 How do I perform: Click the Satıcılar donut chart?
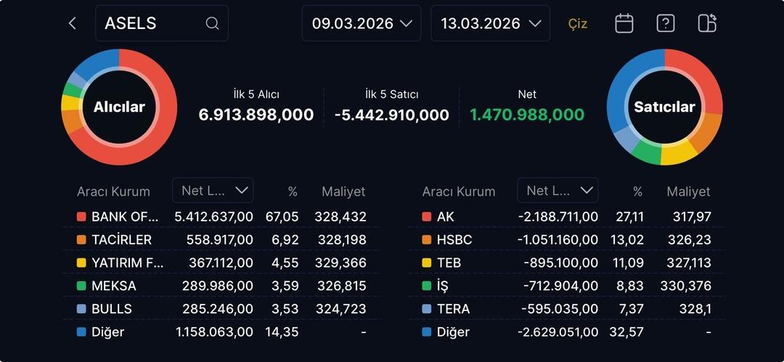(x=664, y=107)
